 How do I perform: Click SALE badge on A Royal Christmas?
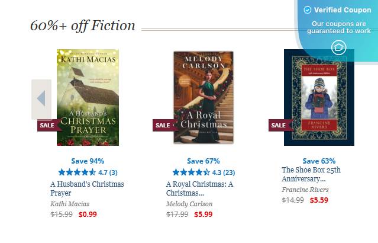[x=163, y=125]
